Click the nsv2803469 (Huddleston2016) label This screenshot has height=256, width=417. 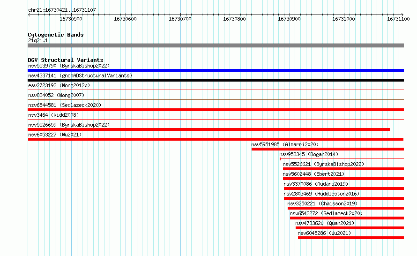click(x=321, y=194)
